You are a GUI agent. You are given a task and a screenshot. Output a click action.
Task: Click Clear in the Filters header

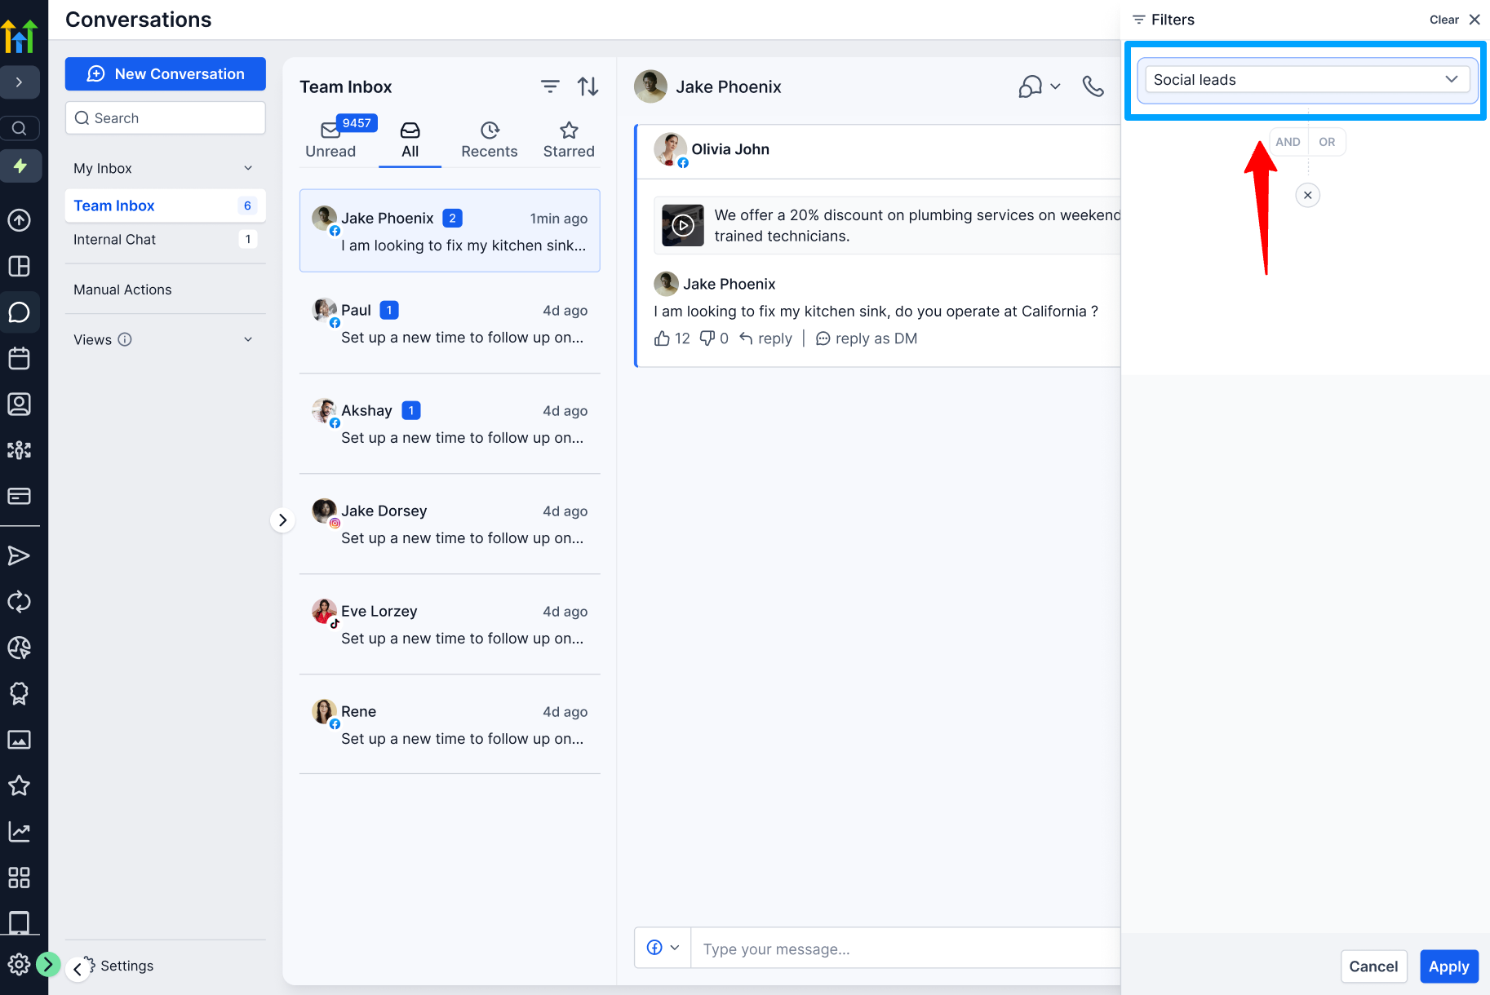[x=1443, y=20]
